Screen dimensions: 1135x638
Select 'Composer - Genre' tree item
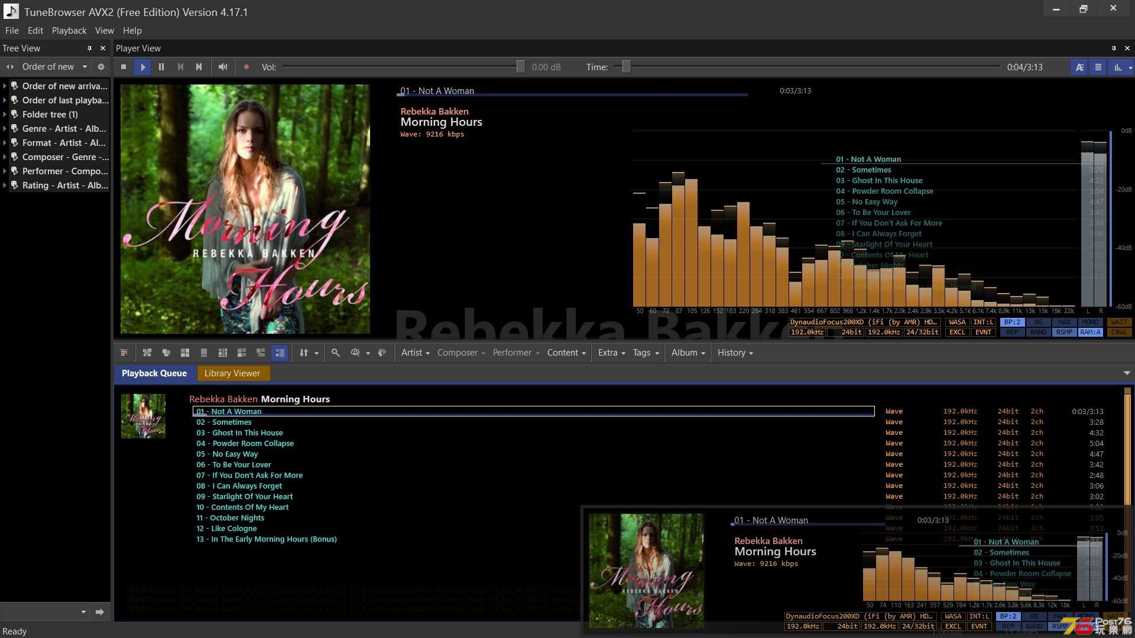(65, 157)
